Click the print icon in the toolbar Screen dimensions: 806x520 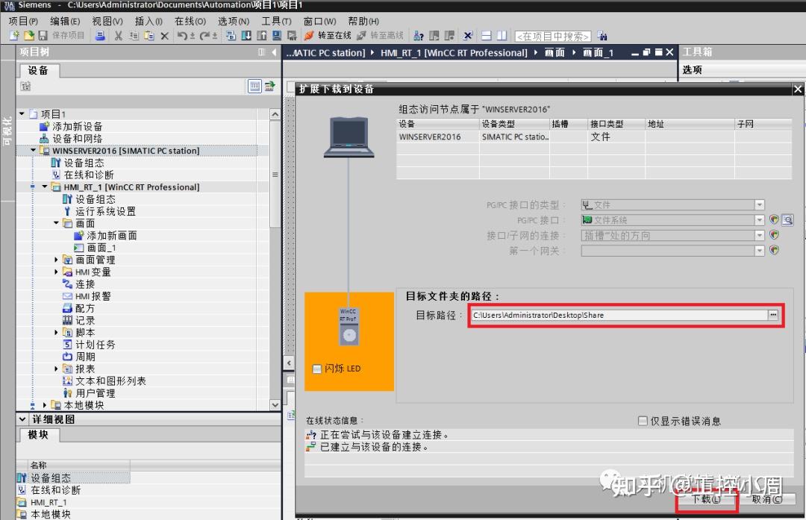tap(100, 36)
